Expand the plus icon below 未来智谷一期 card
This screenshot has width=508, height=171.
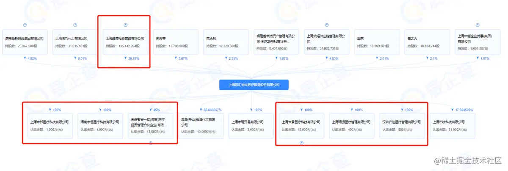(x=150, y=143)
